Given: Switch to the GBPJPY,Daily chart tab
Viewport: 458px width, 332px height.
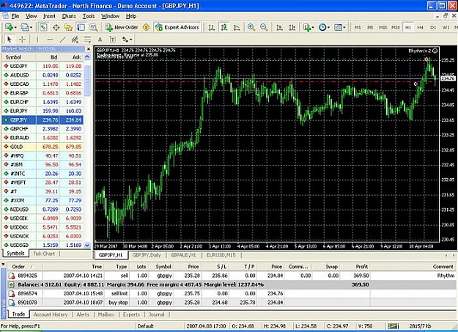Looking at the screenshot, I should pyautogui.click(x=147, y=255).
